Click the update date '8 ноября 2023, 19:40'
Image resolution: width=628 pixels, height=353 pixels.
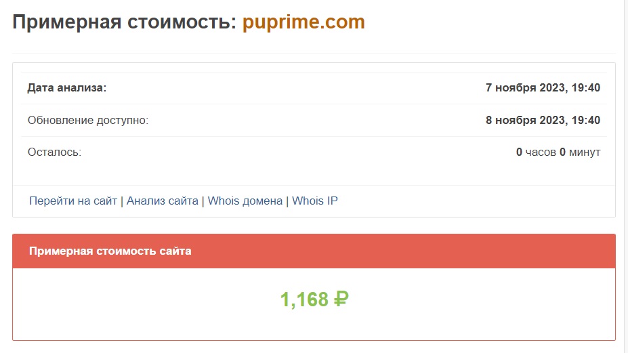click(543, 120)
